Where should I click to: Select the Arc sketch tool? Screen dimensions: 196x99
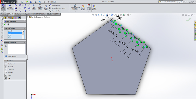tap(20, 8)
